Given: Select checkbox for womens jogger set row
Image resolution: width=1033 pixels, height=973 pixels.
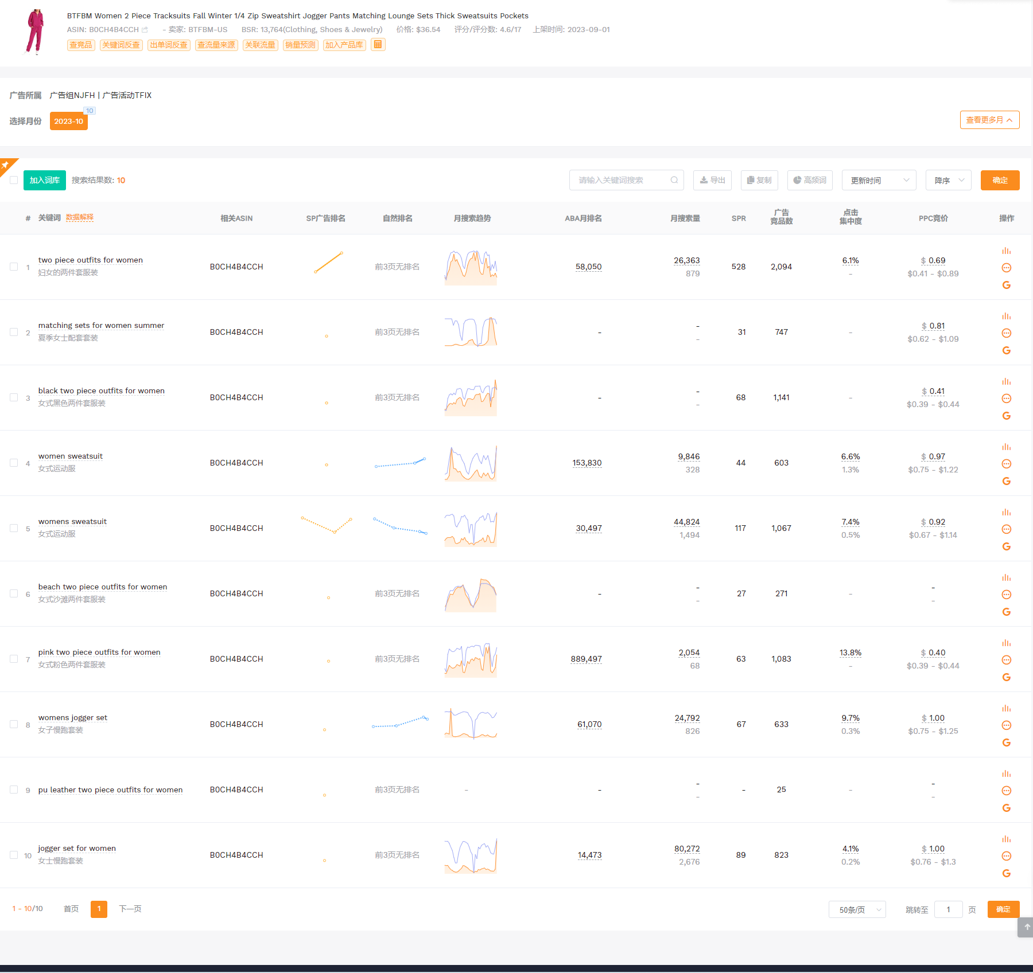Looking at the screenshot, I should click(14, 724).
